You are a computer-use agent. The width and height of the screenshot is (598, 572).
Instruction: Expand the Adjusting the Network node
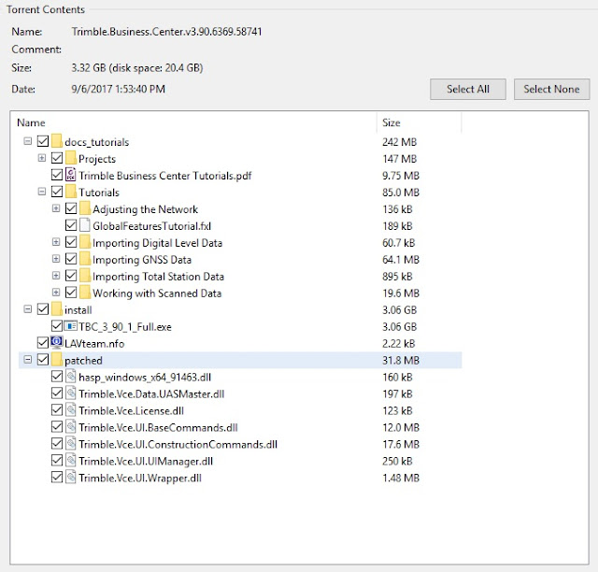(x=56, y=208)
